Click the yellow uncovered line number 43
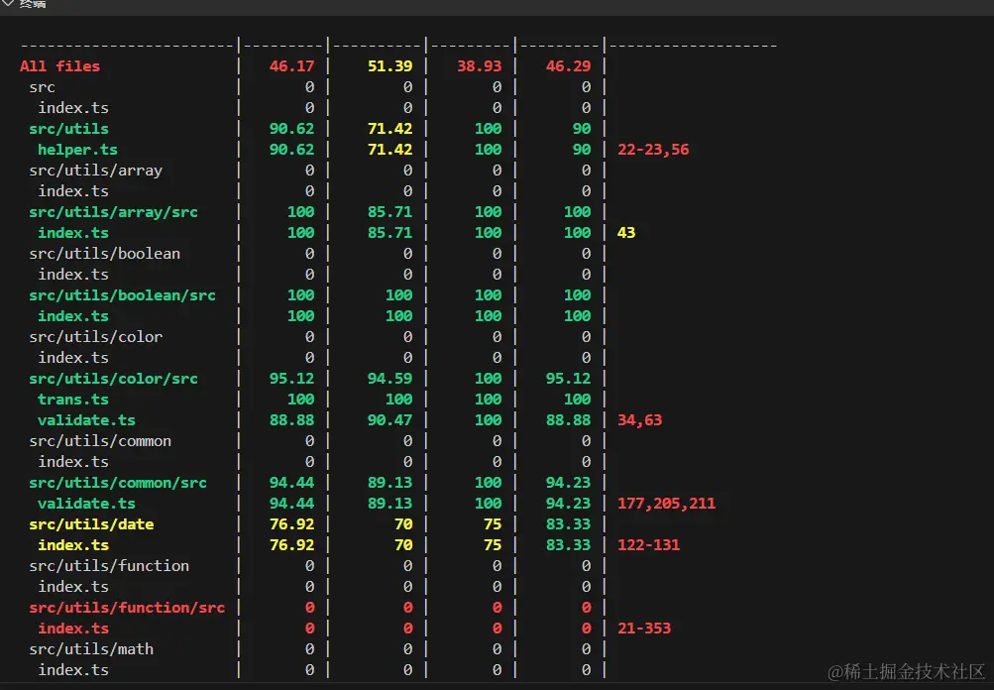Image resolution: width=994 pixels, height=690 pixels. (626, 233)
